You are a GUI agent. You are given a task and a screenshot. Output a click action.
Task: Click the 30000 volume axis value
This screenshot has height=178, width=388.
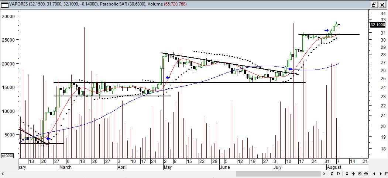[x=9, y=16]
